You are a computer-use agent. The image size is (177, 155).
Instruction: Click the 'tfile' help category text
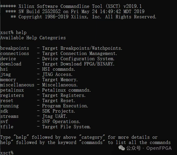point(7,127)
